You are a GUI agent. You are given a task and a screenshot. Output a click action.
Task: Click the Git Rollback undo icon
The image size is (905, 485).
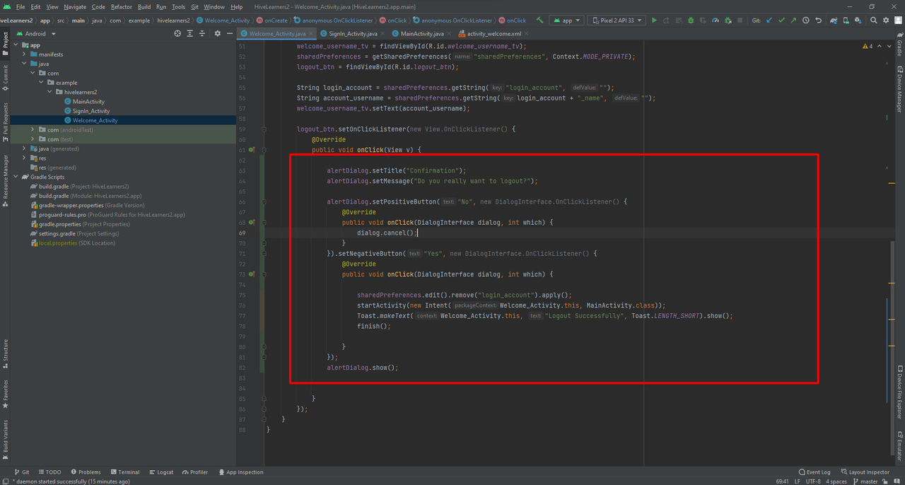[x=818, y=21]
